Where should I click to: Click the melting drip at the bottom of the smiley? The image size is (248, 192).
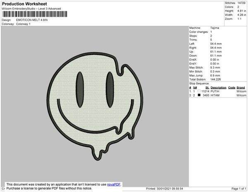(98, 152)
